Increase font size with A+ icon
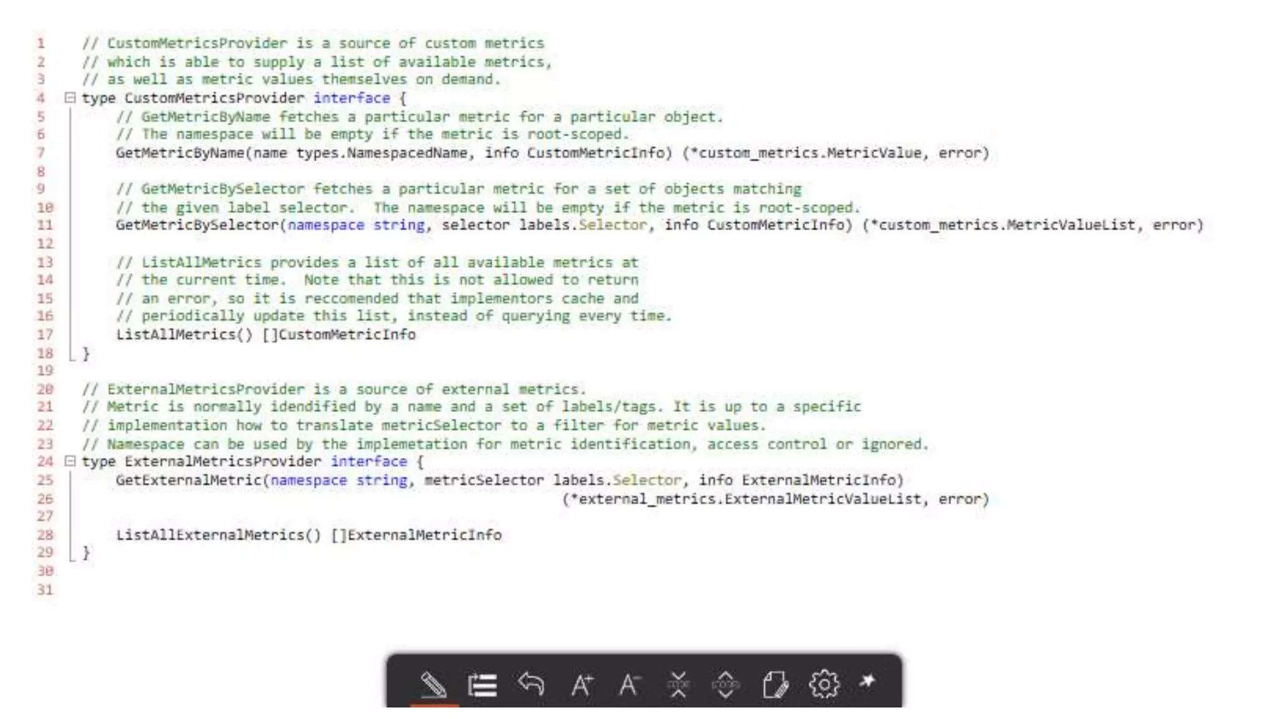This screenshot has height=719, width=1279. (x=581, y=685)
